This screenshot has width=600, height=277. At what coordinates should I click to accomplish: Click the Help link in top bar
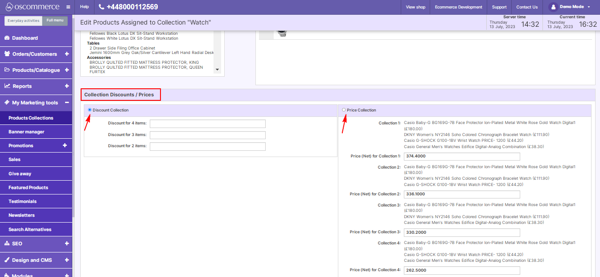click(x=84, y=7)
